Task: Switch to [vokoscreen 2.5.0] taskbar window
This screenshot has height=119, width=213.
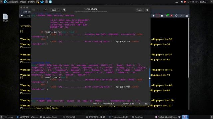Action: [x=118, y=117]
